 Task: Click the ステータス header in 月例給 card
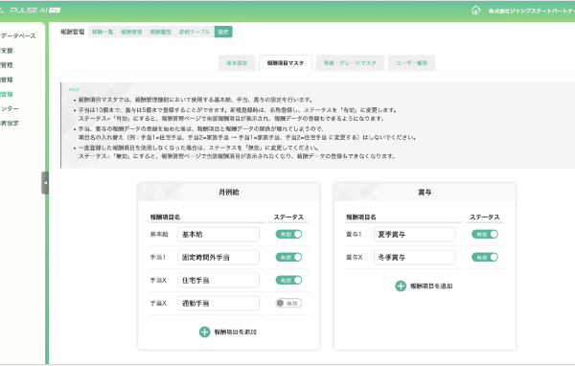pyautogui.click(x=288, y=217)
